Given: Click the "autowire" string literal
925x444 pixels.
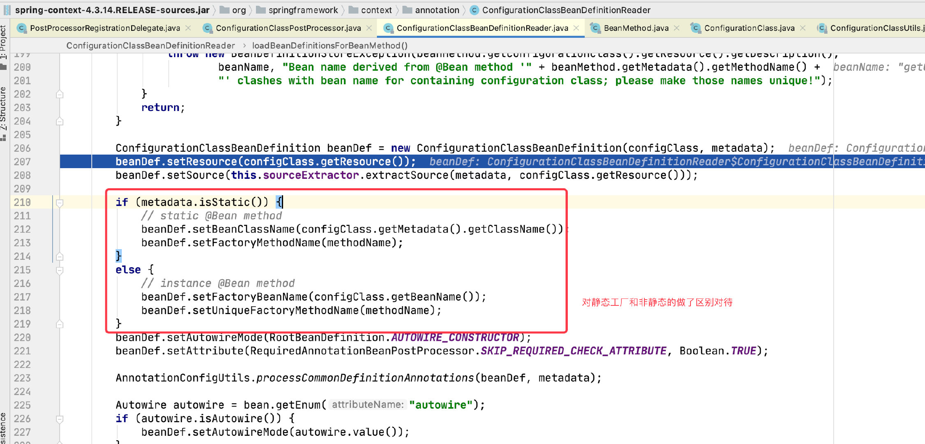Looking at the screenshot, I should pyautogui.click(x=441, y=405).
